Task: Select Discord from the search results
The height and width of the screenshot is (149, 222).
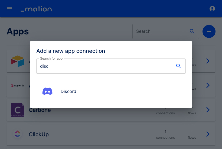Action: pyautogui.click(x=111, y=91)
